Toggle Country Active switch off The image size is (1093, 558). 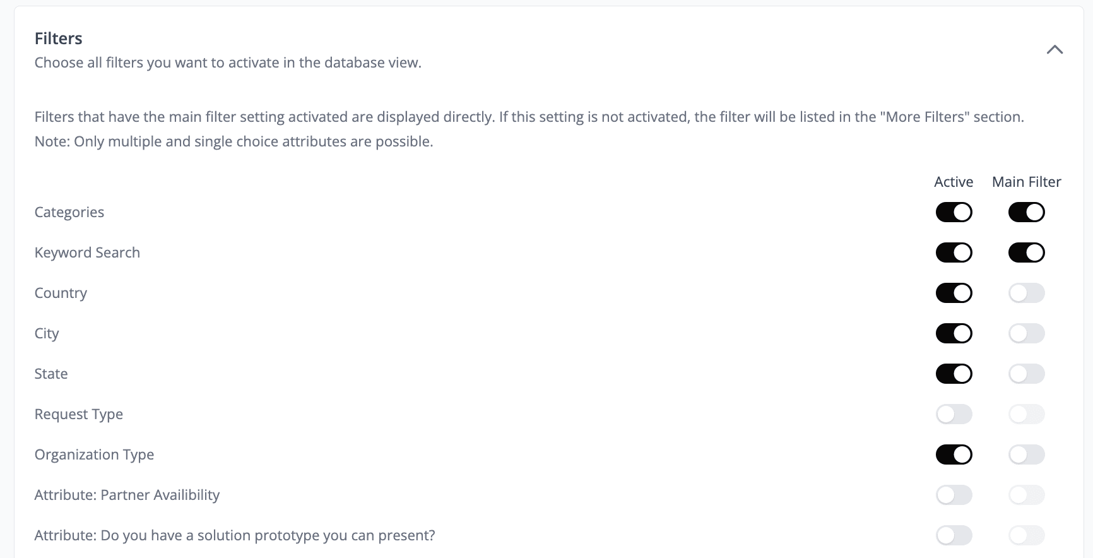pos(954,293)
